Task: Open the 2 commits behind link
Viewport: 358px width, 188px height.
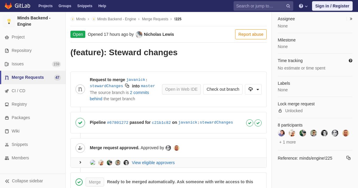Action: (x=119, y=95)
